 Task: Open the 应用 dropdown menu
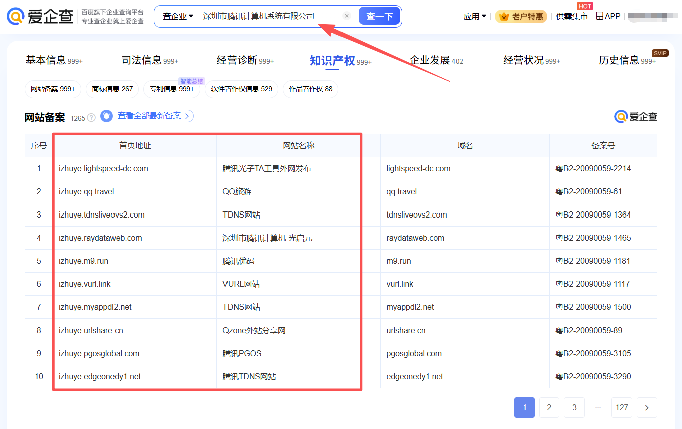point(474,16)
